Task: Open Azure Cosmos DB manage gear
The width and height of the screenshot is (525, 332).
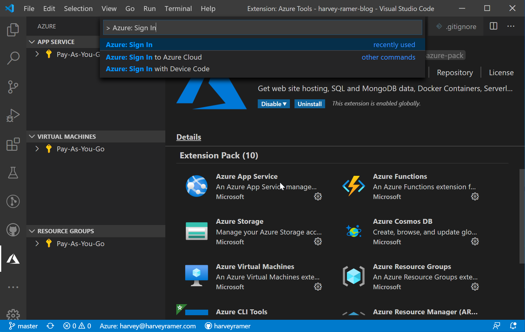Action: click(475, 242)
